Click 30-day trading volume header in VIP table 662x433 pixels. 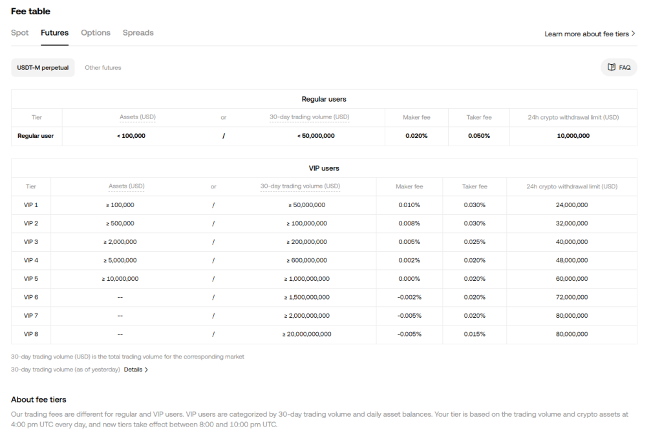coord(300,186)
